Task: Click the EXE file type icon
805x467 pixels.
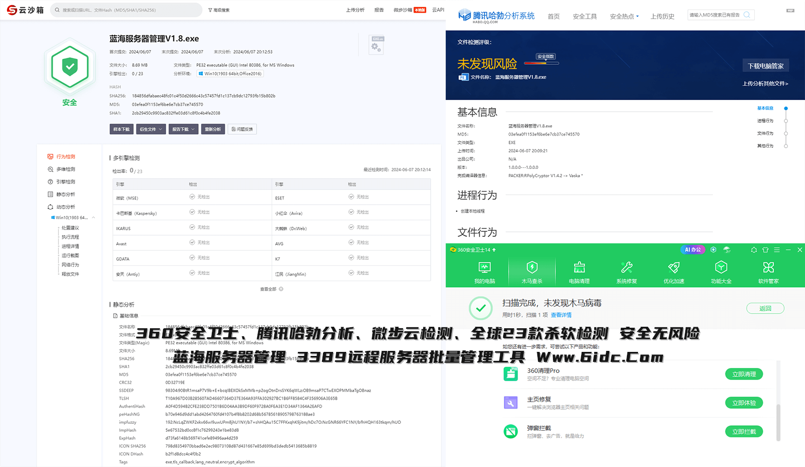Action: tap(377, 45)
